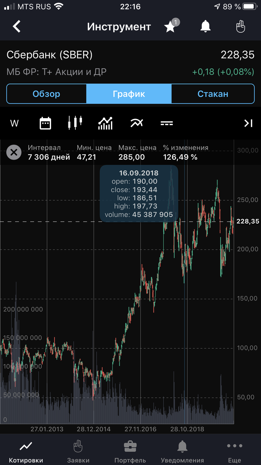This screenshot has width=261, height=465.
Task: Go back with the left chevron arrow
Action: point(16,26)
